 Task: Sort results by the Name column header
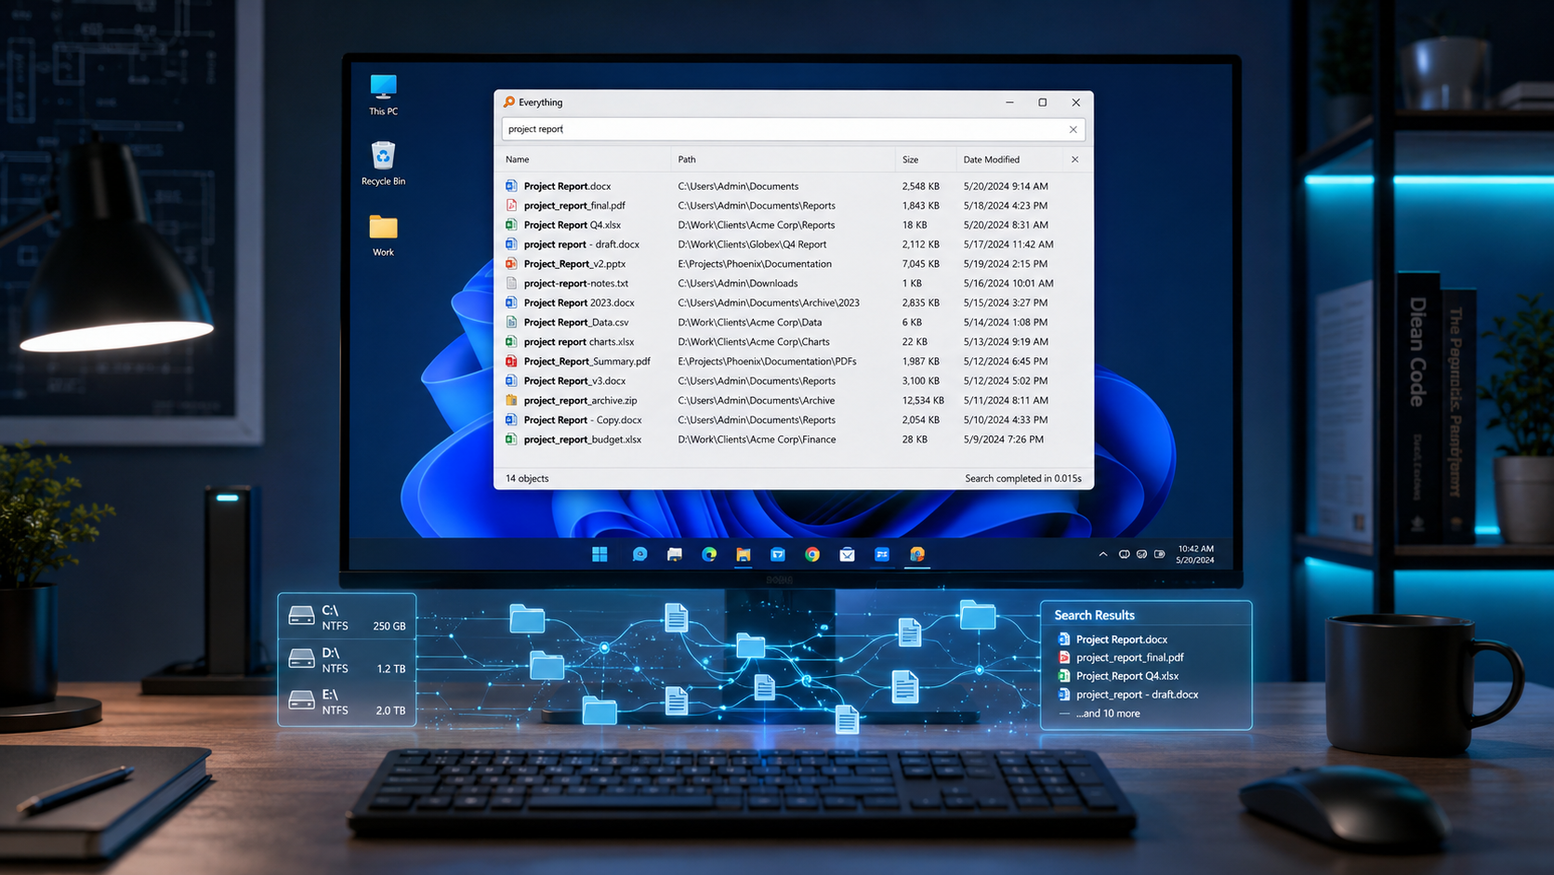[x=518, y=160]
